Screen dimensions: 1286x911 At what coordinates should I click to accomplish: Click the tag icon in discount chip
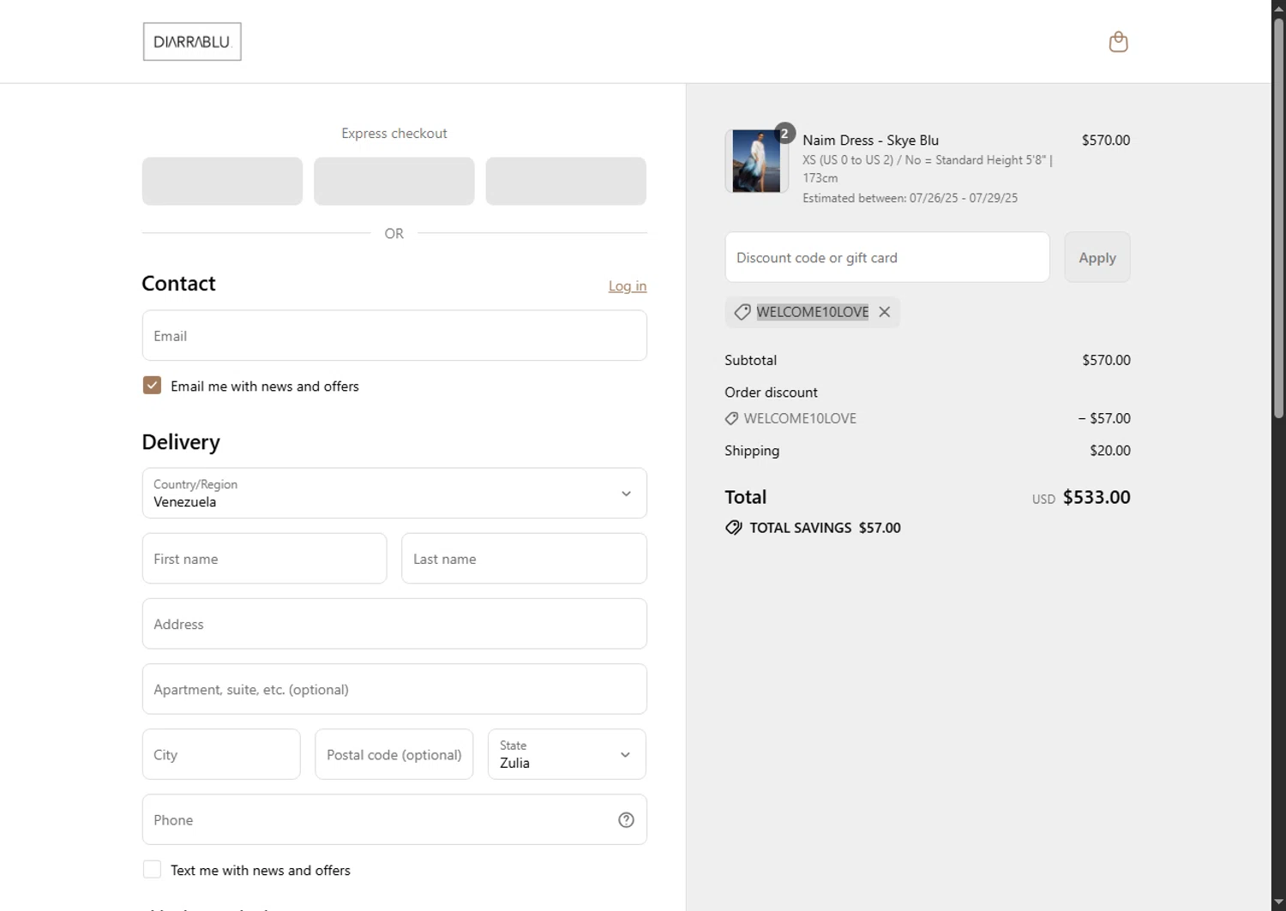(x=742, y=312)
